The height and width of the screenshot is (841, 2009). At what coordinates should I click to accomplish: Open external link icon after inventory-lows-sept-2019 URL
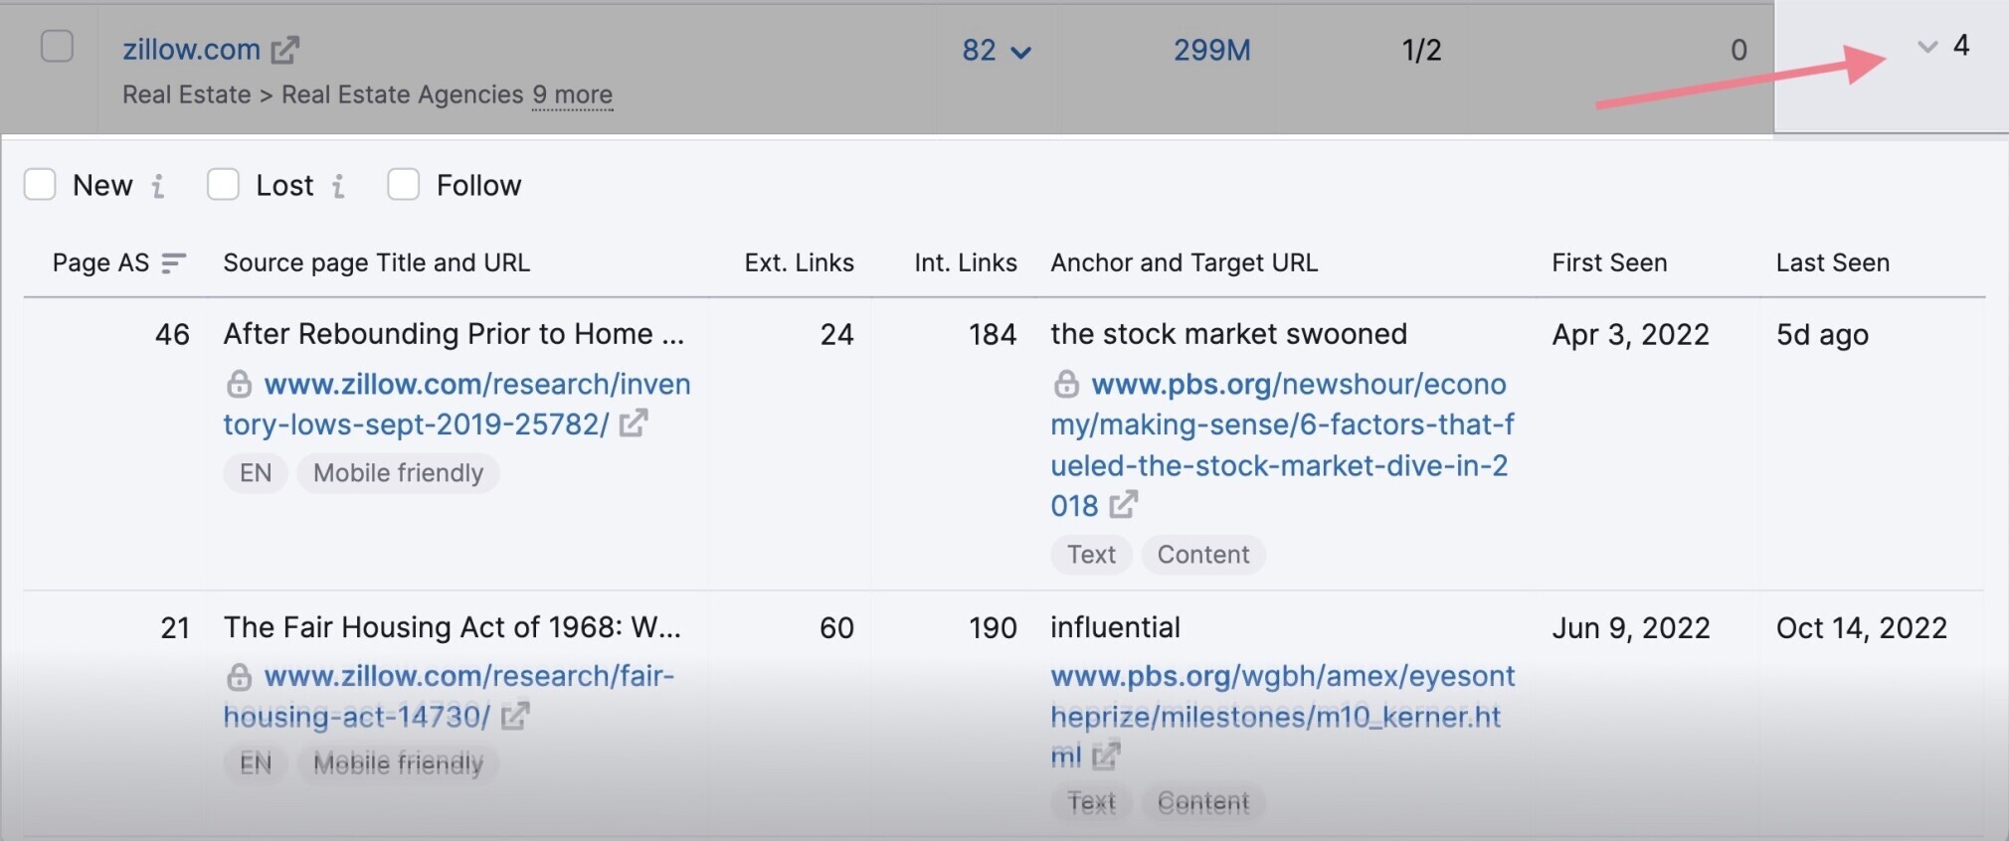pyautogui.click(x=634, y=423)
